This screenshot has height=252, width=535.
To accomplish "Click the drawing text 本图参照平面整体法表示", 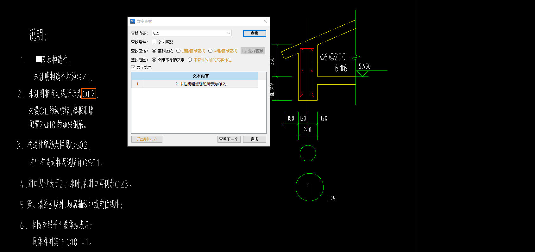I will pyautogui.click(x=61, y=225).
